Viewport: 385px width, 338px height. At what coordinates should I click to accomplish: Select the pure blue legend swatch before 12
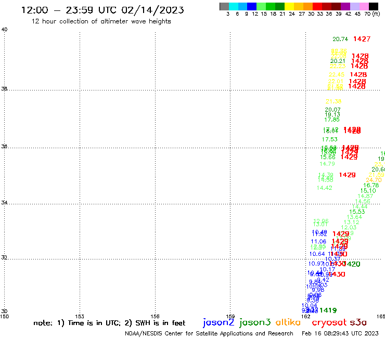coord(252,7)
